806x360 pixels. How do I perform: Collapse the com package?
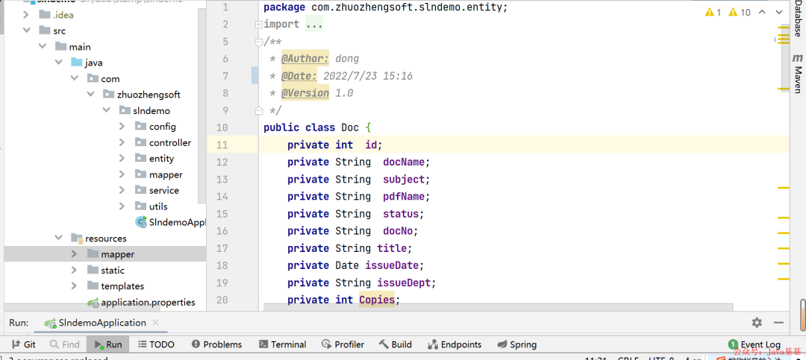point(75,78)
